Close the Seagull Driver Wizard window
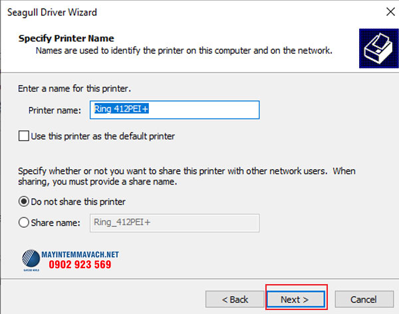Viewport: 399px width, 314px height. point(388,11)
